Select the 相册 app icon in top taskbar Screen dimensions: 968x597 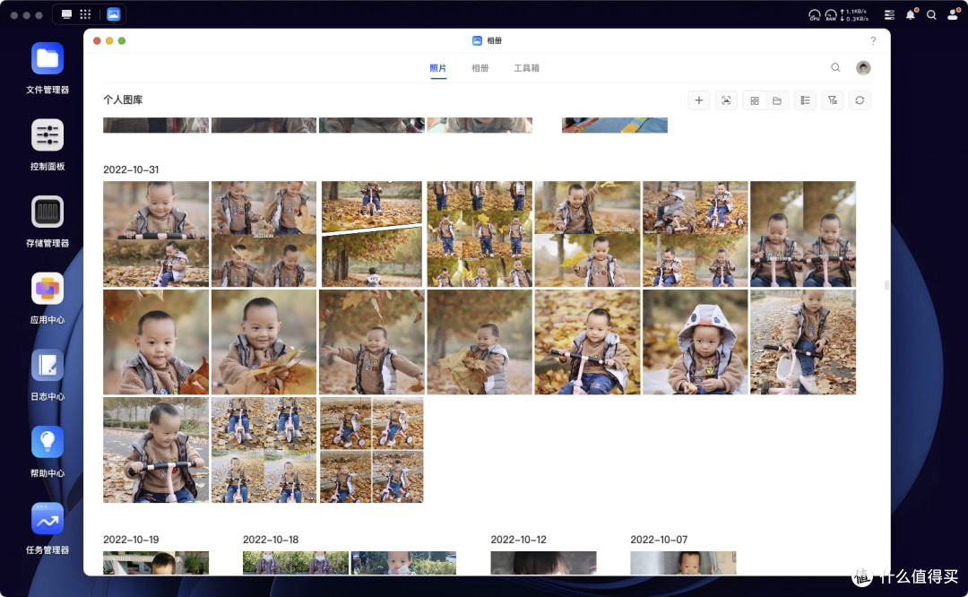tap(114, 14)
